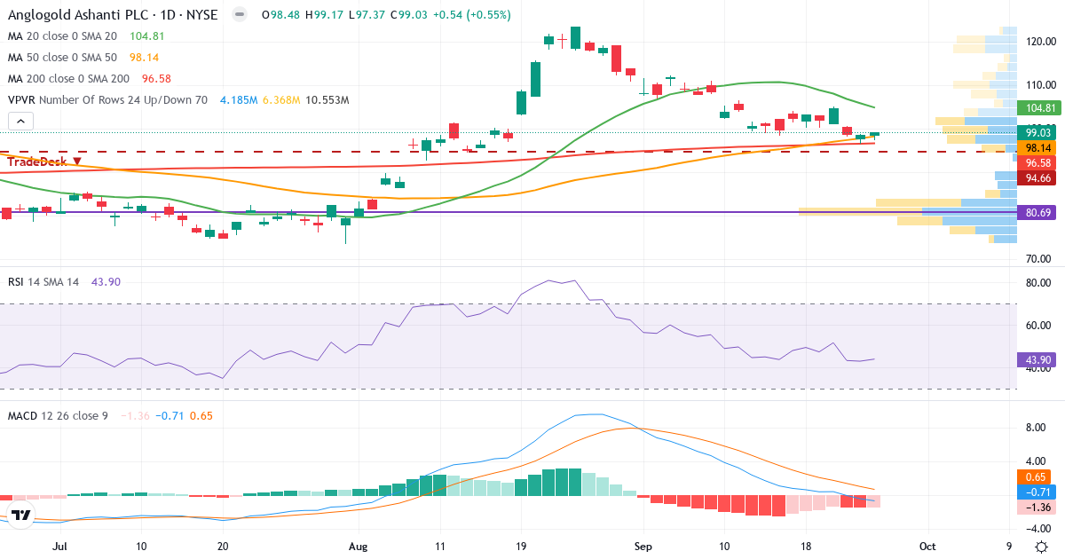Click the MA 20 value 104.81 in legend

[146, 36]
